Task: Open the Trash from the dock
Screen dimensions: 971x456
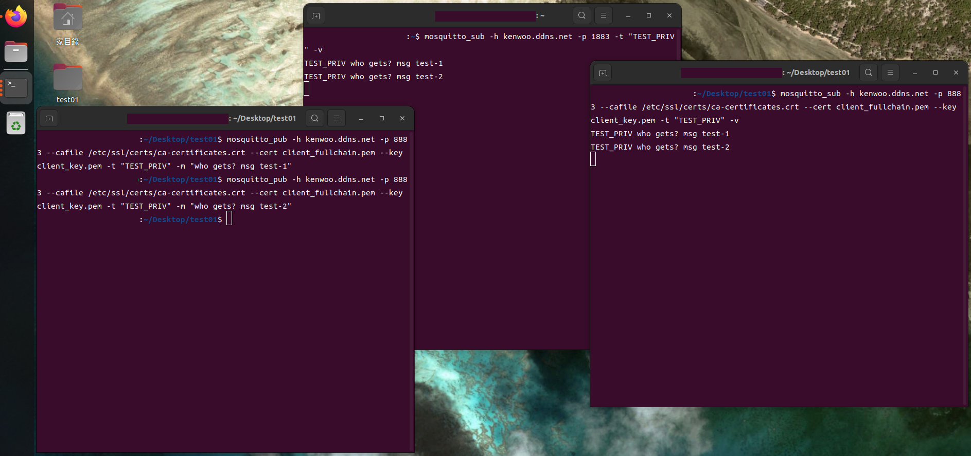Action: click(16, 123)
